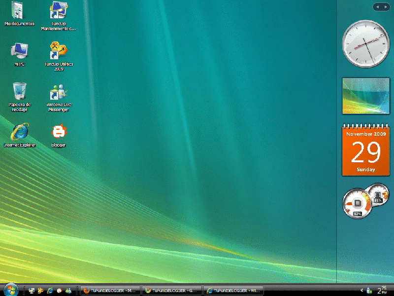Viewport: 394px width, 296px height.
Task: Click Show Desktop in quick launch
Action: pos(32,291)
